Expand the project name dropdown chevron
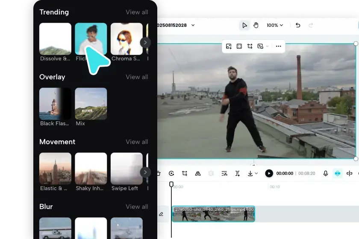359x239 pixels. (x=193, y=25)
